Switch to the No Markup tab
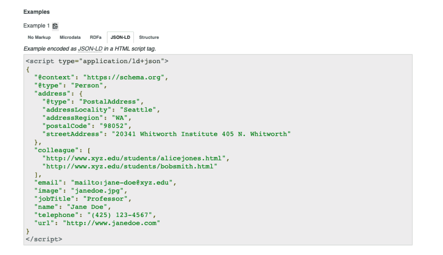Viewport: 443px width, 255px height. 39,37
